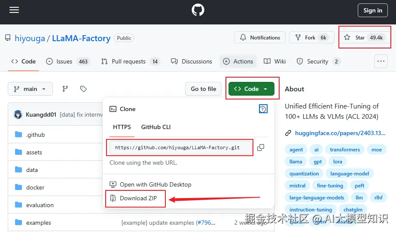
Task: Open the huggingface.co papers link
Action: coord(340,133)
